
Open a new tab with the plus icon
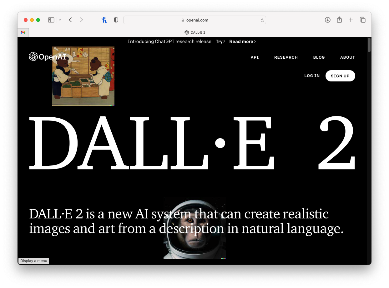tap(351, 20)
